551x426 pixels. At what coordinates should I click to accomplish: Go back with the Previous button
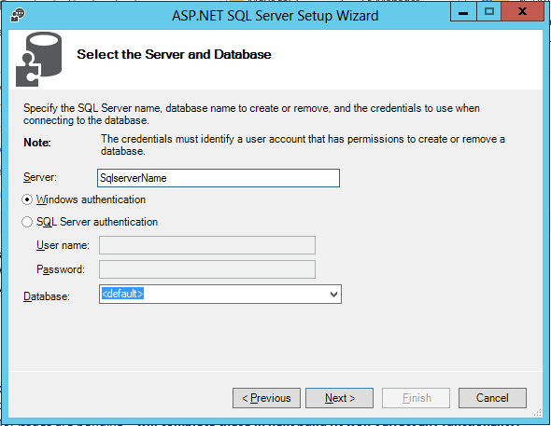(266, 398)
